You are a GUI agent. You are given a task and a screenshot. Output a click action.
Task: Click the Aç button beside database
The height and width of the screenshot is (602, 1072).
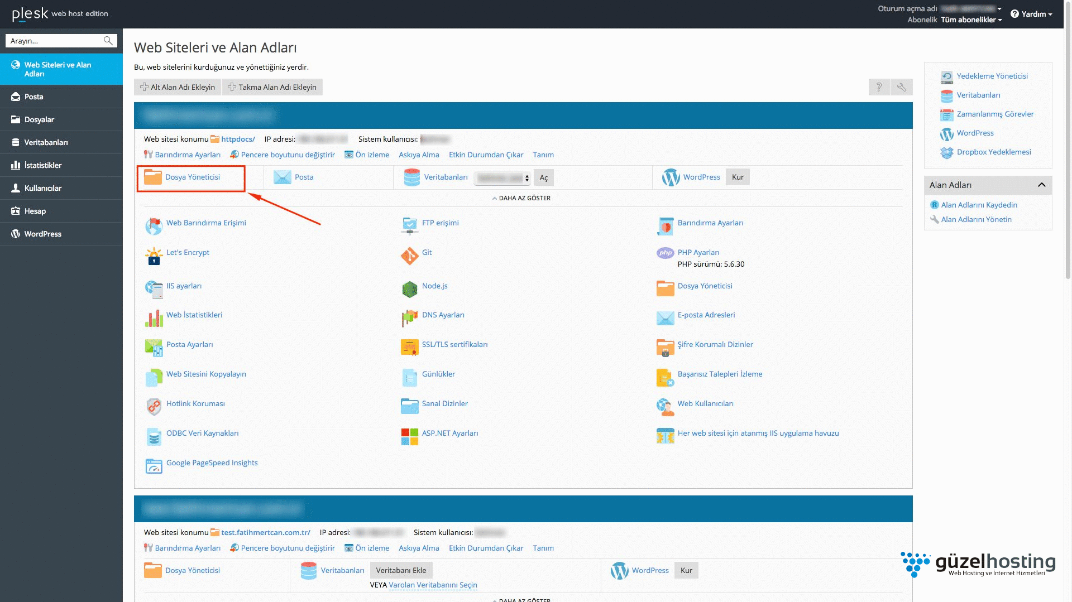pyautogui.click(x=544, y=177)
